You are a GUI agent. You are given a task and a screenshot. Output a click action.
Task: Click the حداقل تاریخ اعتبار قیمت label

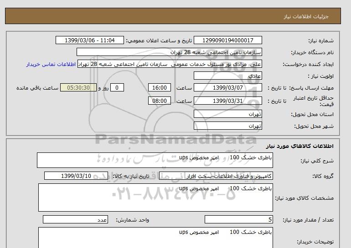coord(314,101)
